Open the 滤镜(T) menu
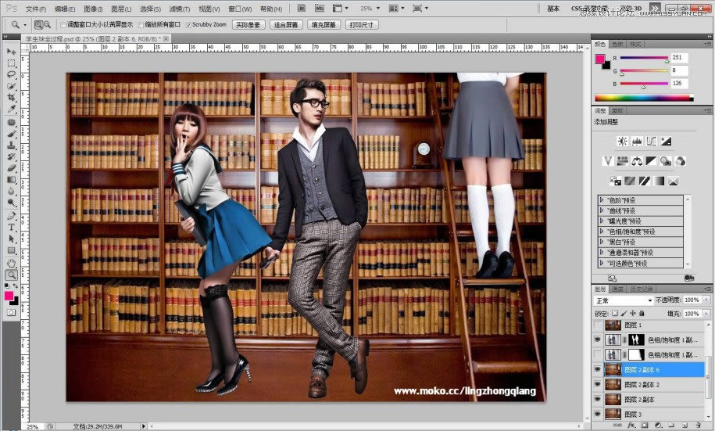This screenshot has width=715, height=431. (178, 9)
